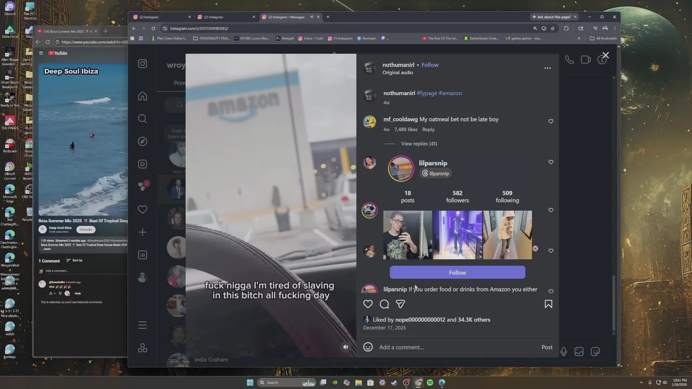This screenshot has height=389, width=692.
Task: Follow nothumanirl from post header
Action: pos(430,65)
